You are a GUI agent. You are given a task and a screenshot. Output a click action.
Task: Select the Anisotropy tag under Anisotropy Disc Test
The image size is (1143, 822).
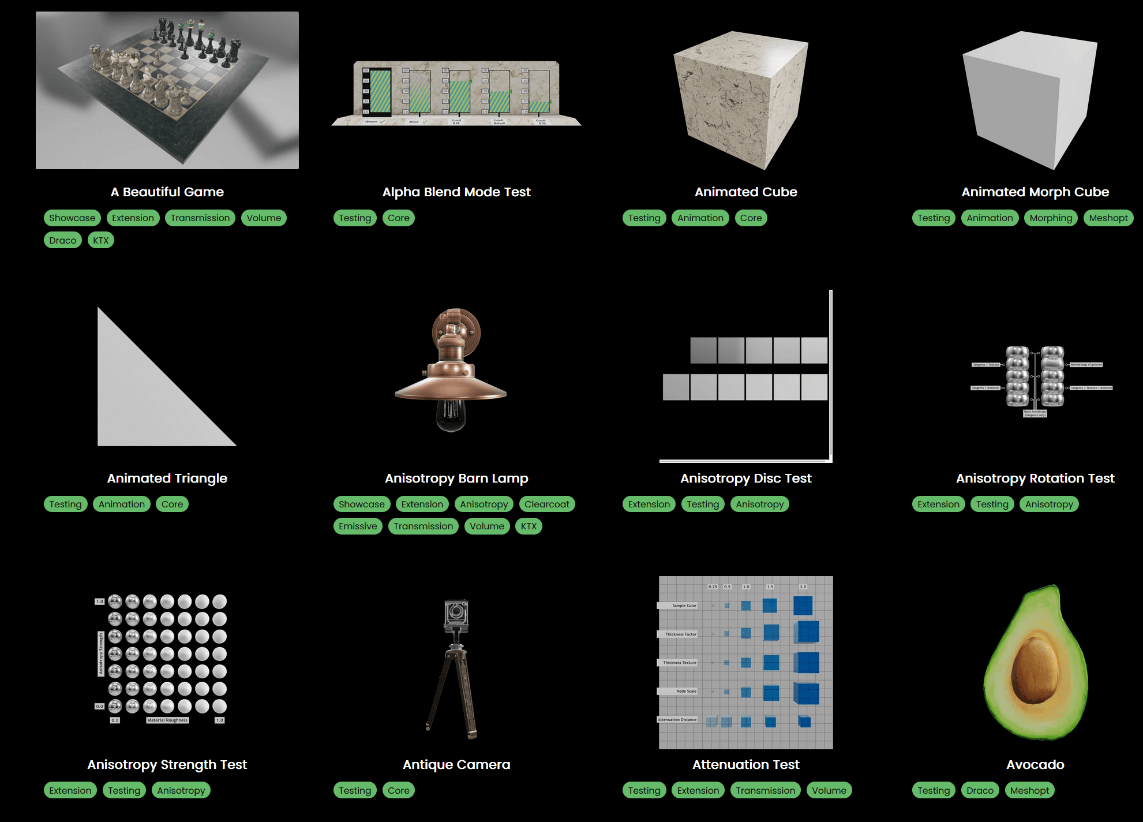tap(760, 504)
